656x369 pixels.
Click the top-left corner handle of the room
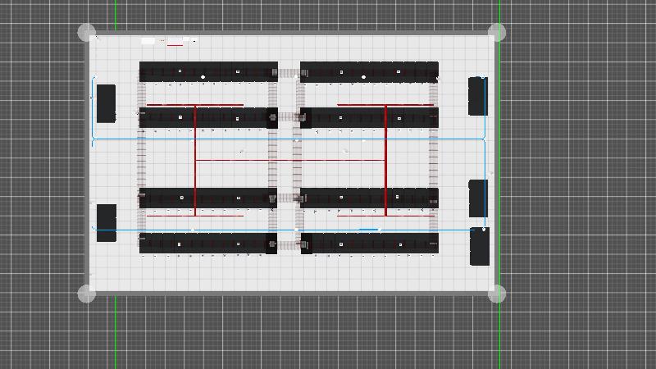pos(86,33)
